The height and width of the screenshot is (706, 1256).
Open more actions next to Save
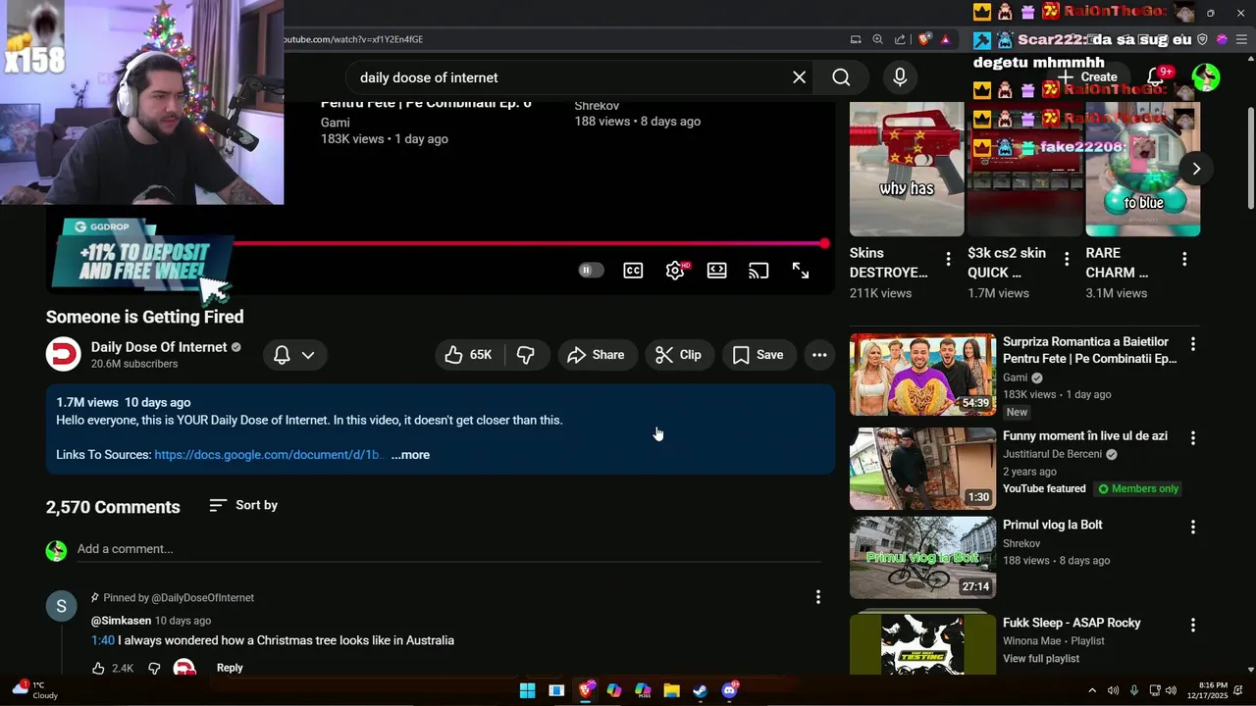coord(819,355)
